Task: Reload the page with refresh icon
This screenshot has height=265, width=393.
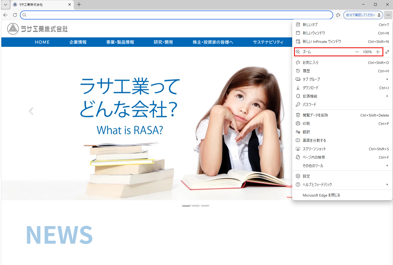Action: tap(15, 15)
